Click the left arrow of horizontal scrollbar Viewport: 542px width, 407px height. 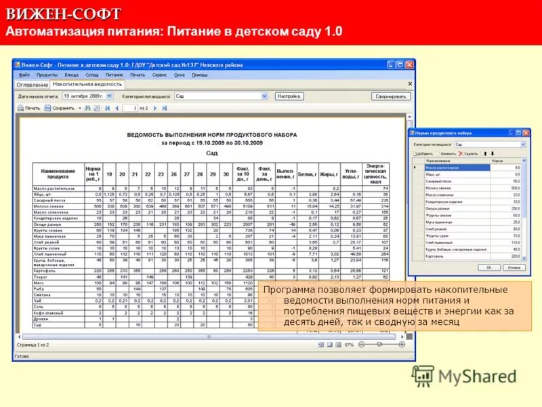tap(19, 336)
